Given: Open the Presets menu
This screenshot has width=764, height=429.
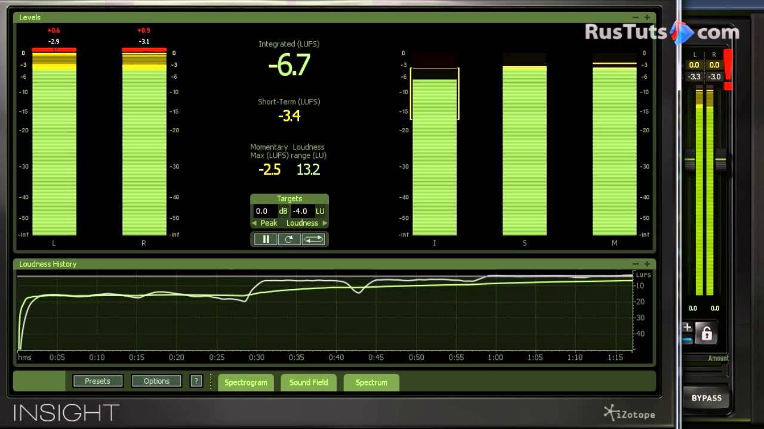Looking at the screenshot, I should (97, 381).
